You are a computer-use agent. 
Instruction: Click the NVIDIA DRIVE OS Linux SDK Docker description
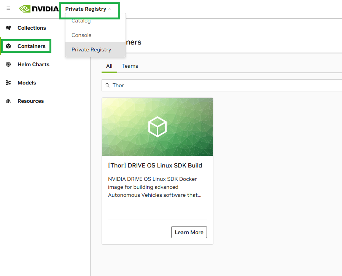click(x=154, y=187)
